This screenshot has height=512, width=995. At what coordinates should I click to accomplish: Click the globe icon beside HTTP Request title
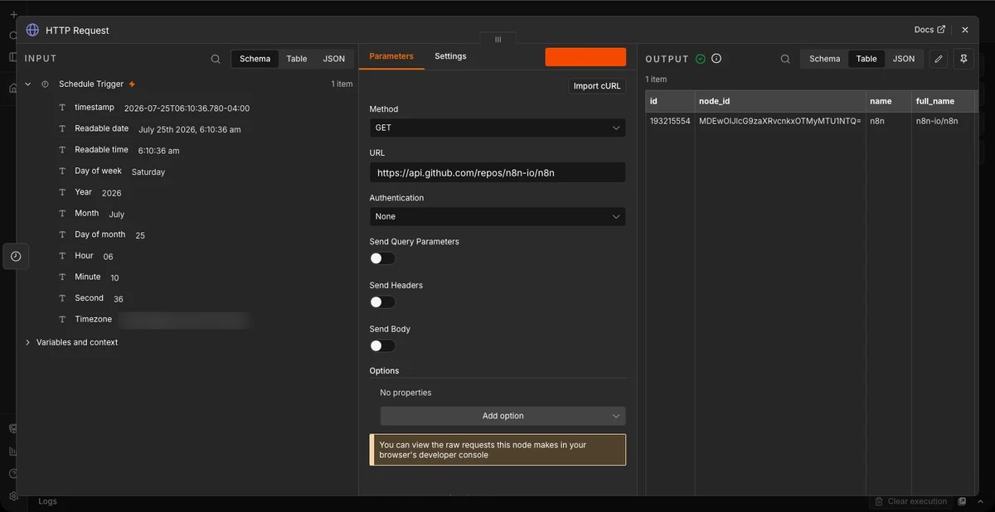pos(32,30)
